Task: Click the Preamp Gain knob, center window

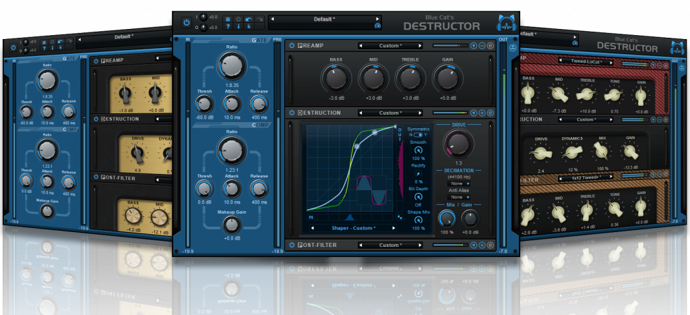Action: click(447, 78)
